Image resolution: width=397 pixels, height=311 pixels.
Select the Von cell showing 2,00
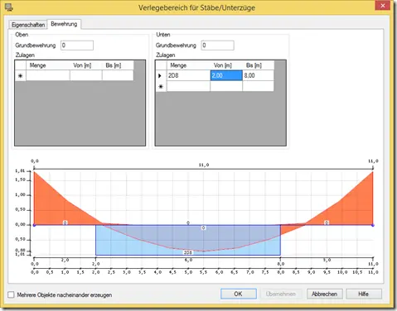226,75
